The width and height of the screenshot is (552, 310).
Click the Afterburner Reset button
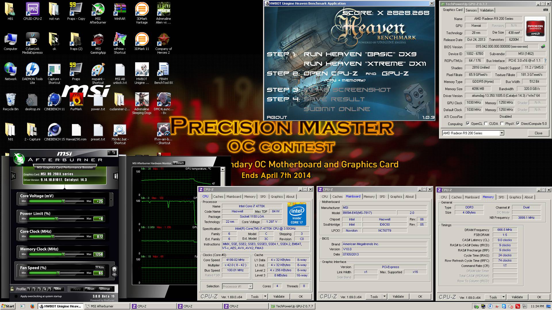[x=91, y=289]
